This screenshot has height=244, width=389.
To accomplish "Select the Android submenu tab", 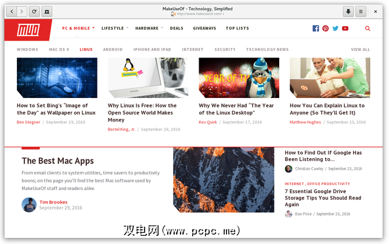I will [113, 49].
